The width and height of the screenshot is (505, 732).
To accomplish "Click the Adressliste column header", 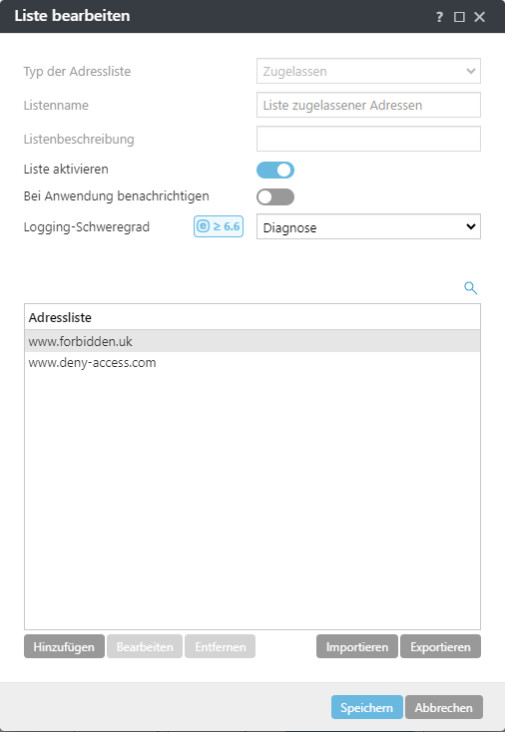I will coord(252,317).
